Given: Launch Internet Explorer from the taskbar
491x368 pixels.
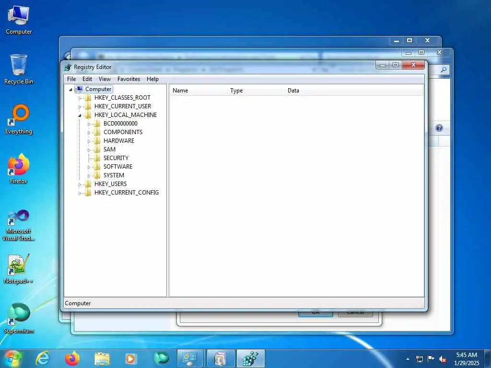Looking at the screenshot, I should [x=43, y=358].
